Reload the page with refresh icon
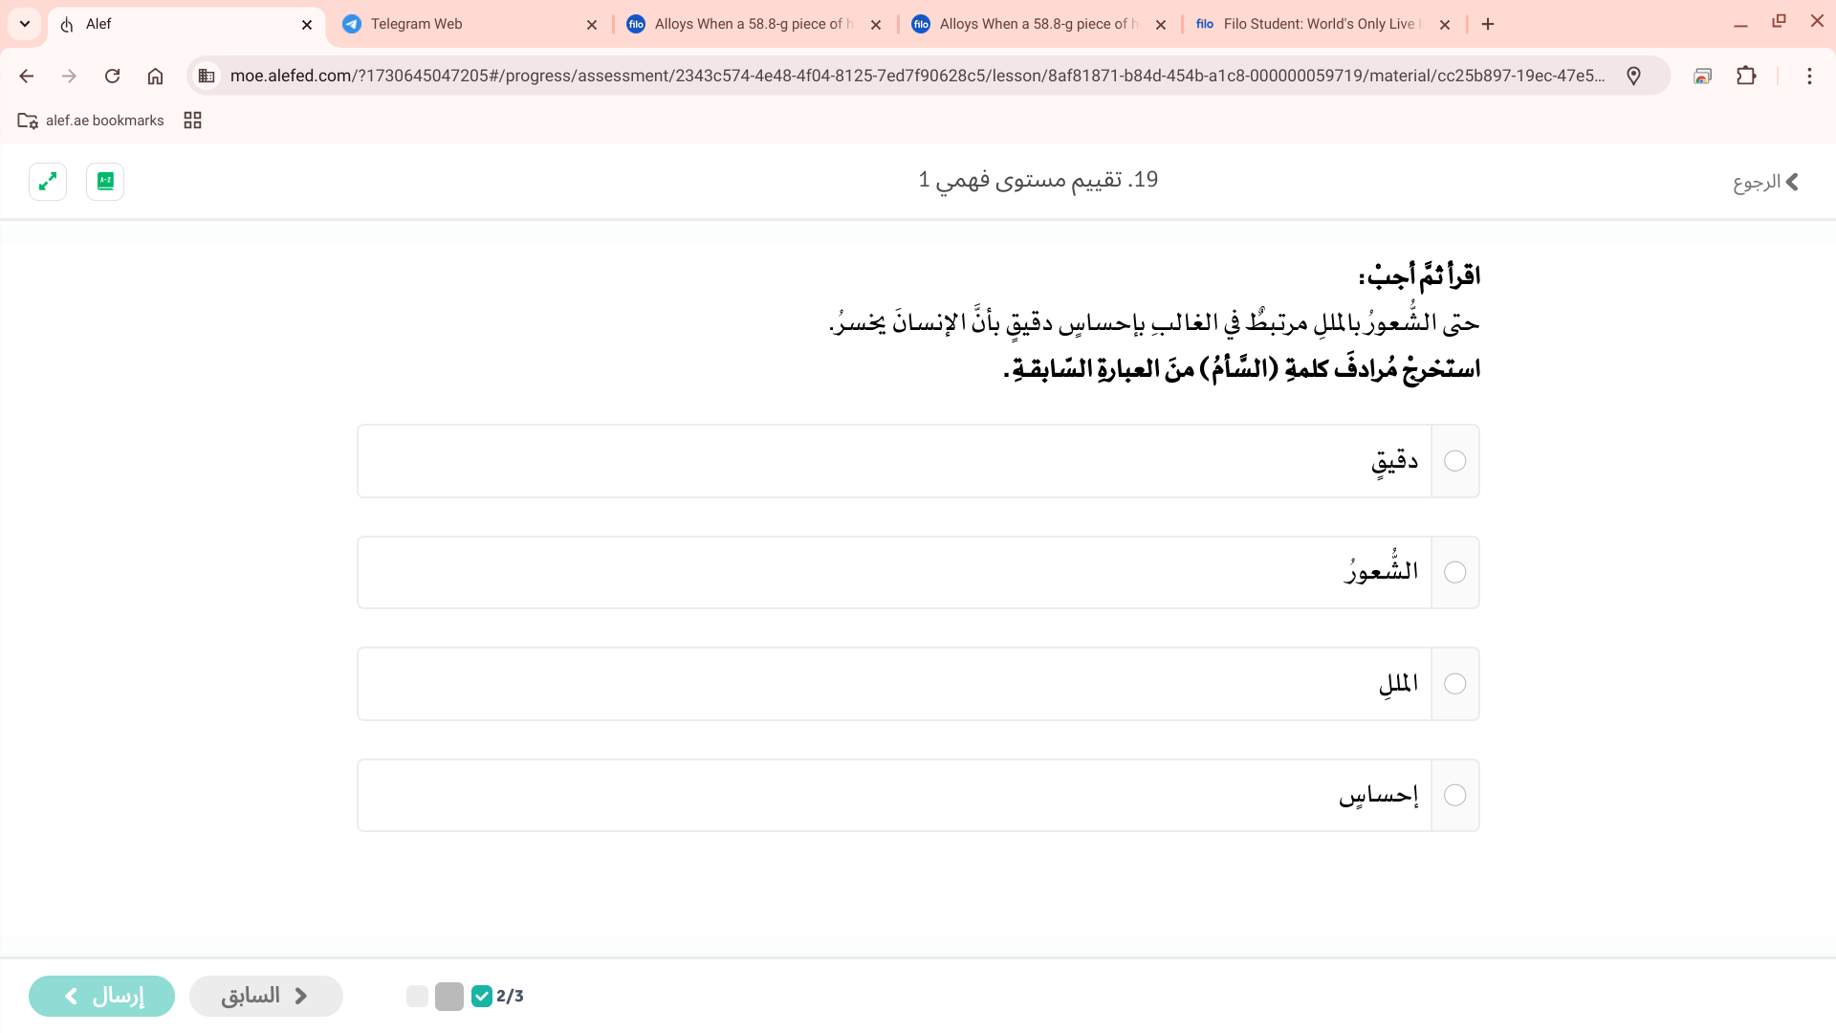 [x=112, y=76]
